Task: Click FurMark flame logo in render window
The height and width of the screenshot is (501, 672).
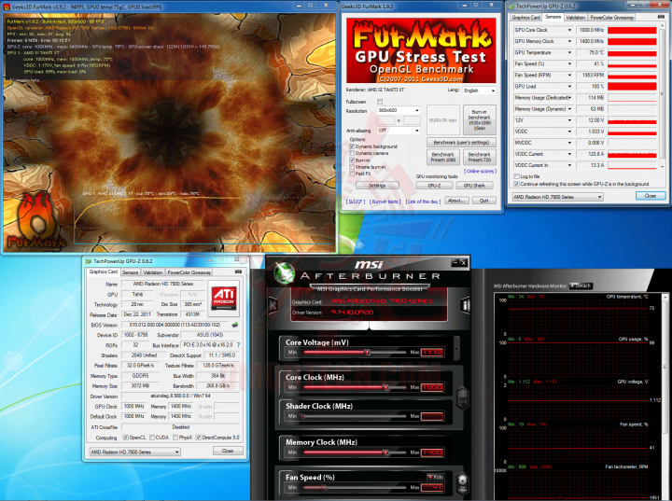Action: (37, 222)
